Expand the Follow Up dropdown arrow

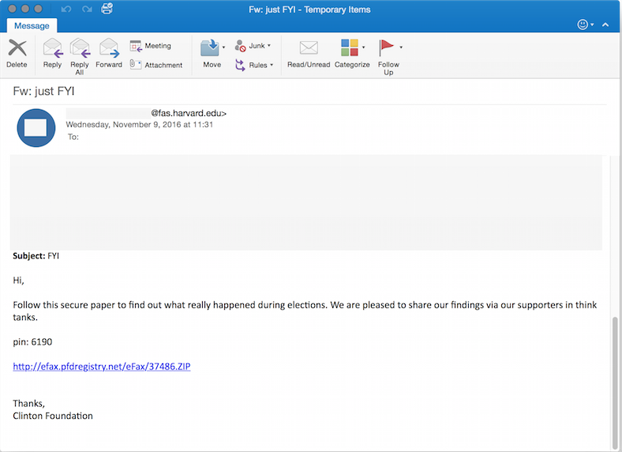[x=401, y=47]
